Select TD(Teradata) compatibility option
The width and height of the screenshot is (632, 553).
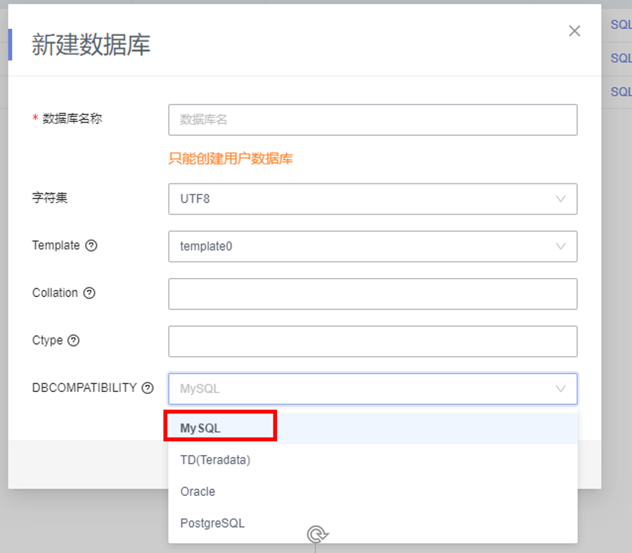(x=373, y=460)
